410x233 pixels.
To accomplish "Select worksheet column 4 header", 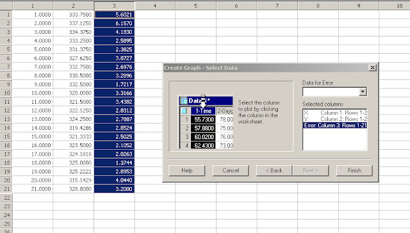I will [155, 6].
